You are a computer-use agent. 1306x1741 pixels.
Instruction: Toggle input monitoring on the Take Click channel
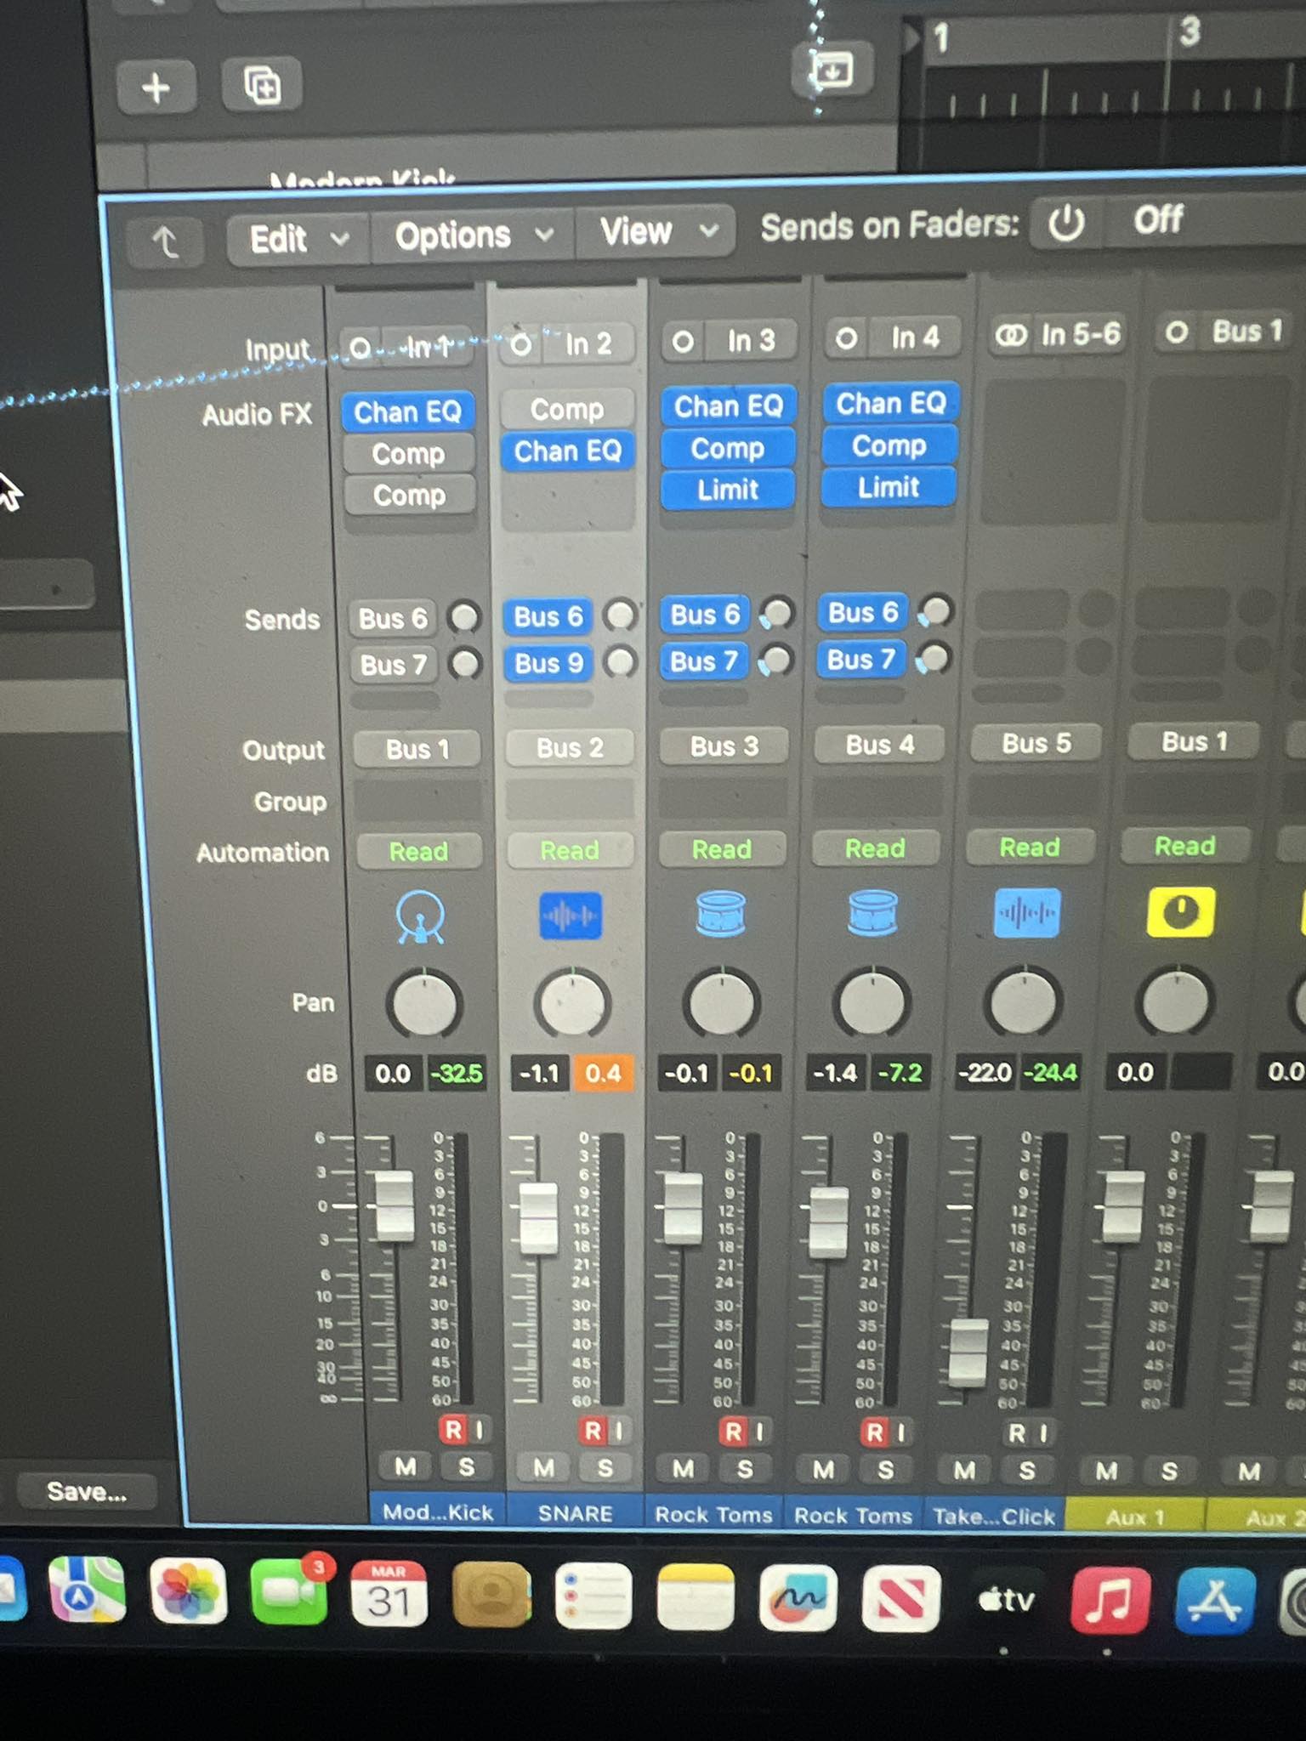click(x=1045, y=1434)
